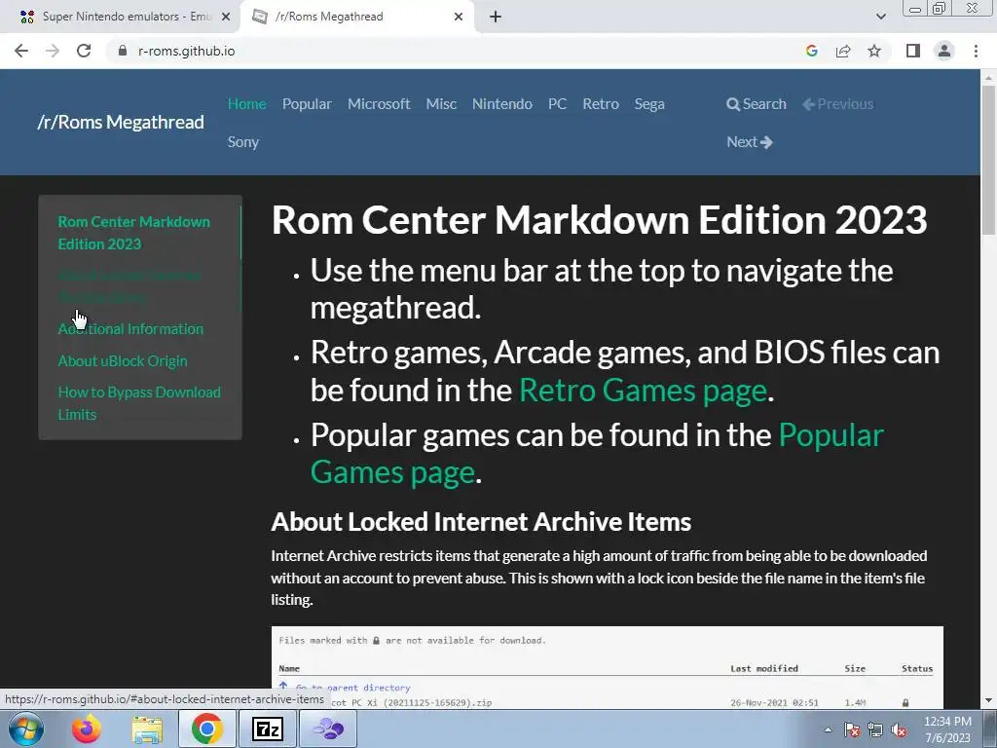The image size is (997, 748).
Task: Jump to Rom Center Markdown Edition sidebar link
Action: (x=134, y=233)
